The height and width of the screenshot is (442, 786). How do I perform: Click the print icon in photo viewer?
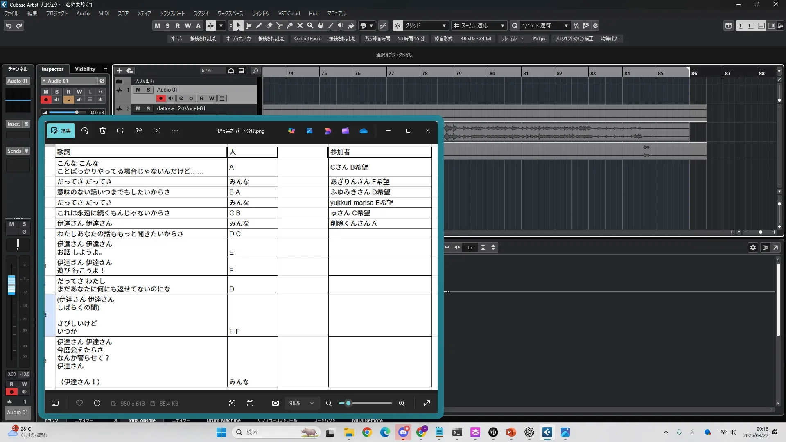[x=121, y=131]
